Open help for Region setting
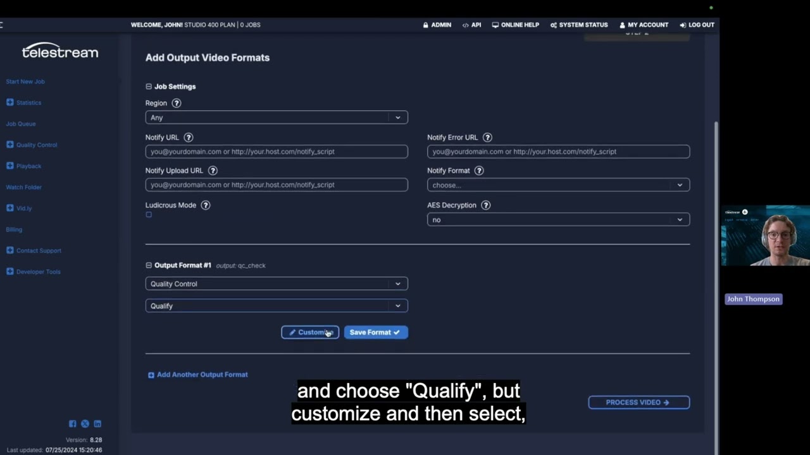810x455 pixels. 177,103
